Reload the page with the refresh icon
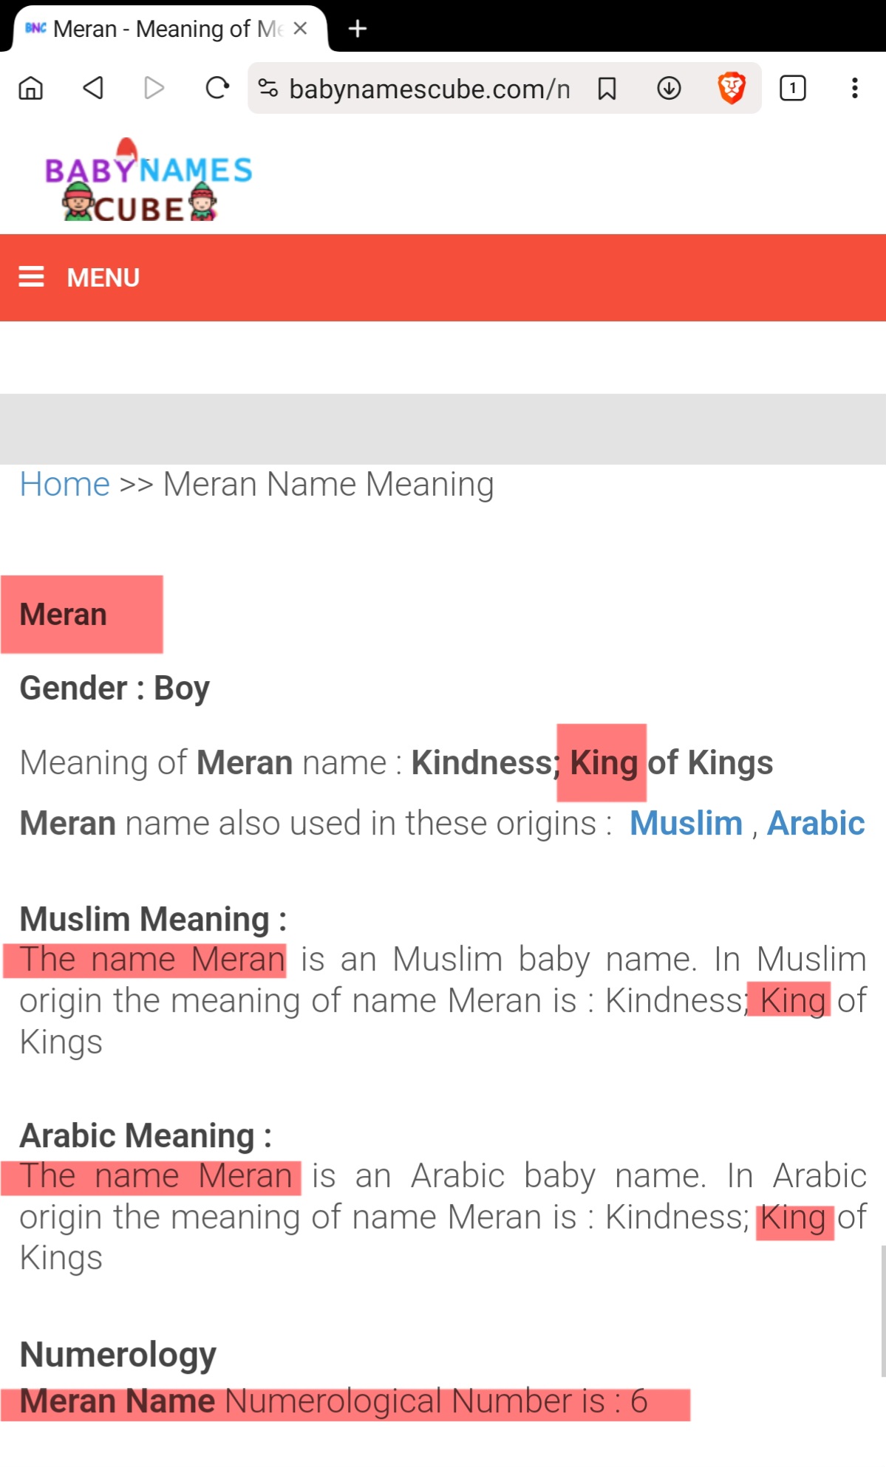Image resolution: width=886 pixels, height=1467 pixels. pos(217,89)
